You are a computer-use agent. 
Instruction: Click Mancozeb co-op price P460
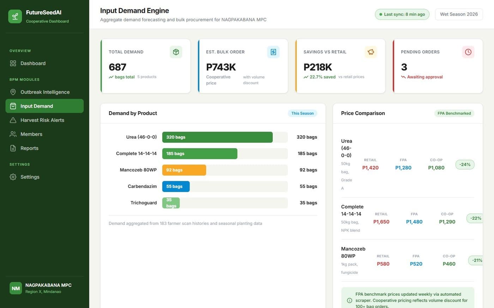(x=449, y=264)
